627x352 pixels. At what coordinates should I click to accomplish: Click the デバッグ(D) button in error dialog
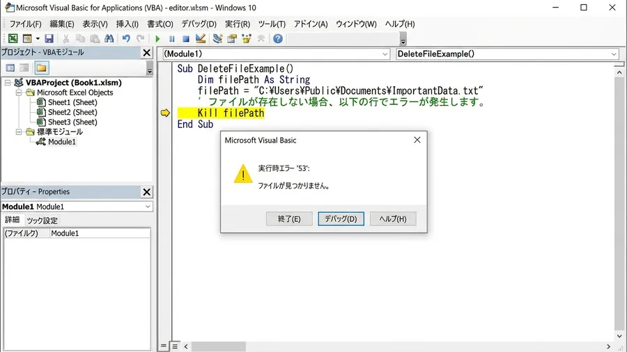(x=341, y=218)
